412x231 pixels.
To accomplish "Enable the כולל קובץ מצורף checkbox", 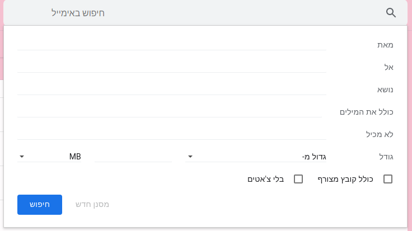I will click(x=388, y=179).
